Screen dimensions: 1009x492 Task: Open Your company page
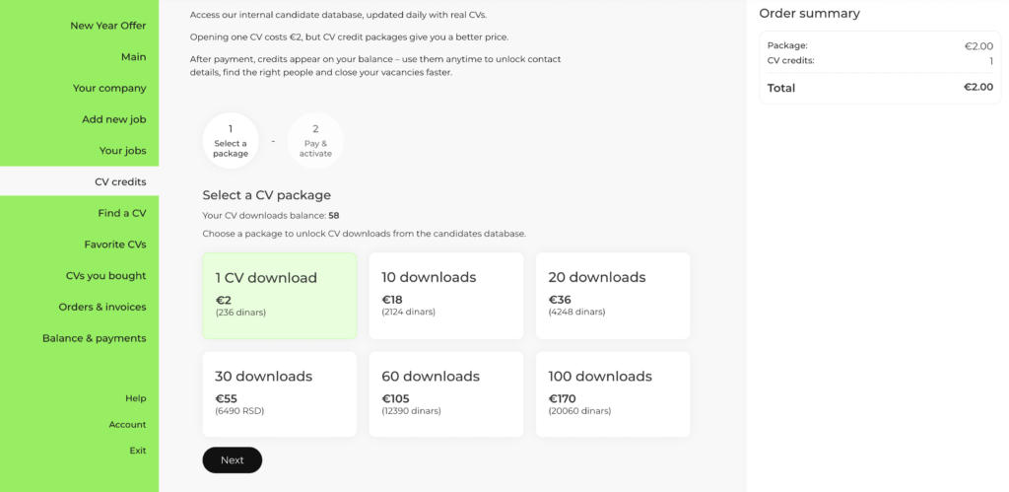point(108,89)
